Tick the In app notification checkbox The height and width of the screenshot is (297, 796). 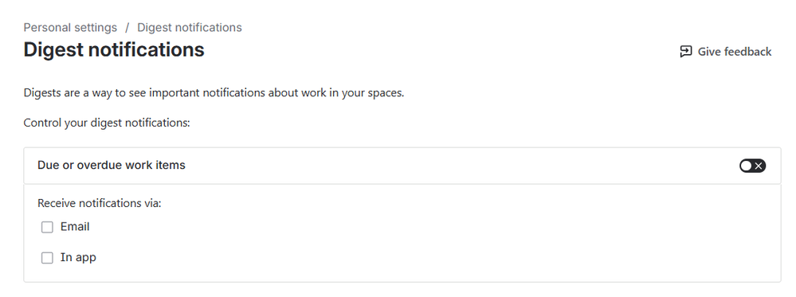tap(47, 258)
